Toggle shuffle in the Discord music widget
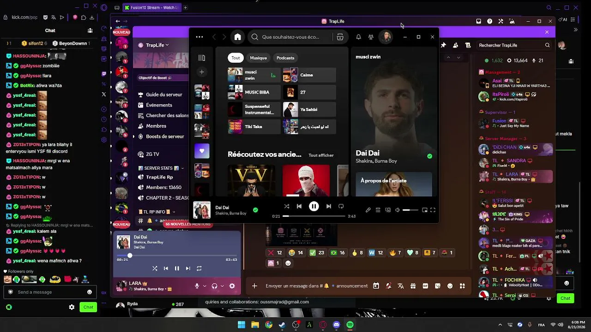The image size is (591, 332). click(x=155, y=268)
